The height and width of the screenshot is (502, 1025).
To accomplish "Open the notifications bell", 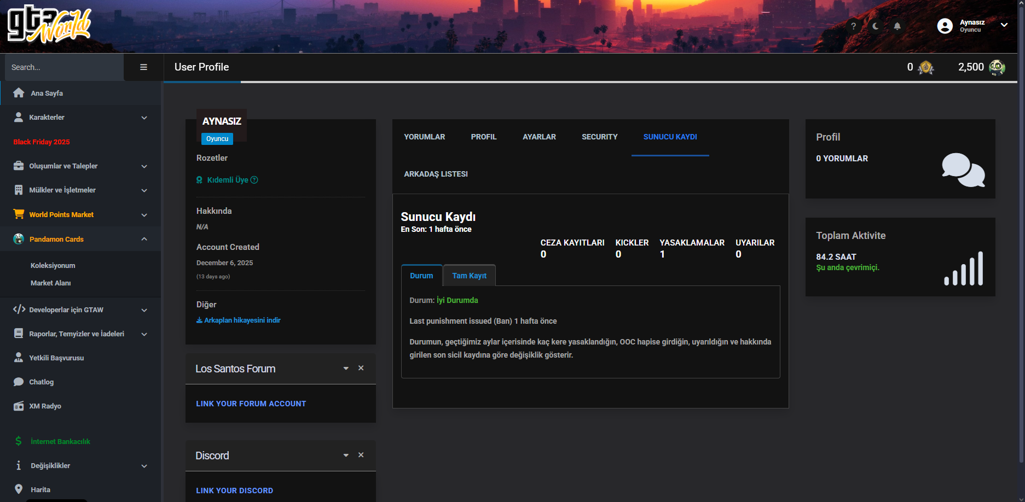I will coord(897,26).
